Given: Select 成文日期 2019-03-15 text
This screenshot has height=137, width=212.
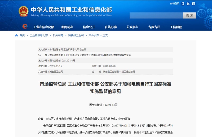Looking at the screenshot, I should pyautogui.click(x=50, y=66).
